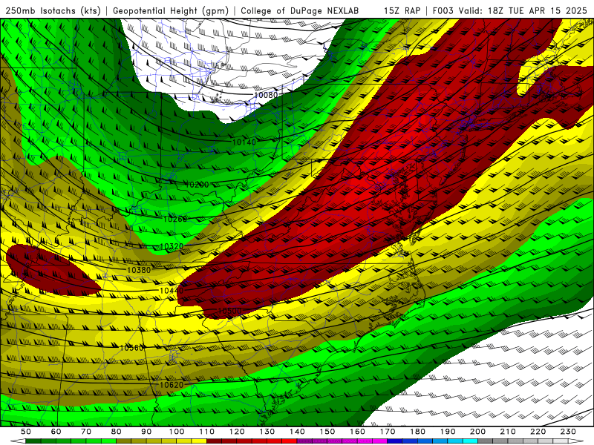Image resolution: width=594 pixels, height=445 pixels.
Task: Click the '250mb Isotachs (kts)' title text
Action: click(53, 10)
